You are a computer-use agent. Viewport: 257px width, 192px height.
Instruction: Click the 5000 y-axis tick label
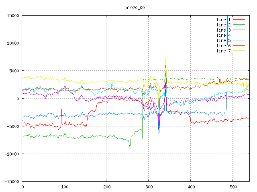tap(14, 71)
